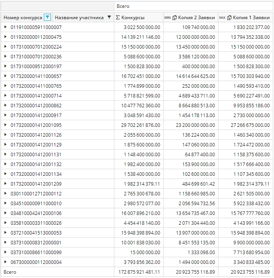Click the top Всего group header
This screenshot has width=274, height=278.
coord(123,6)
